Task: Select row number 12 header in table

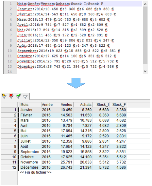Action: (x=9, y=167)
